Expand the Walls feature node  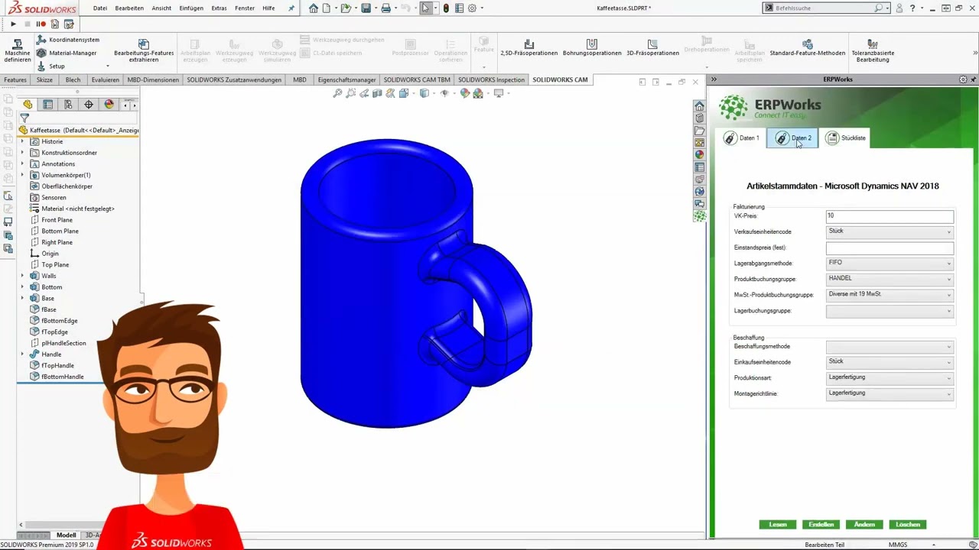(22, 276)
